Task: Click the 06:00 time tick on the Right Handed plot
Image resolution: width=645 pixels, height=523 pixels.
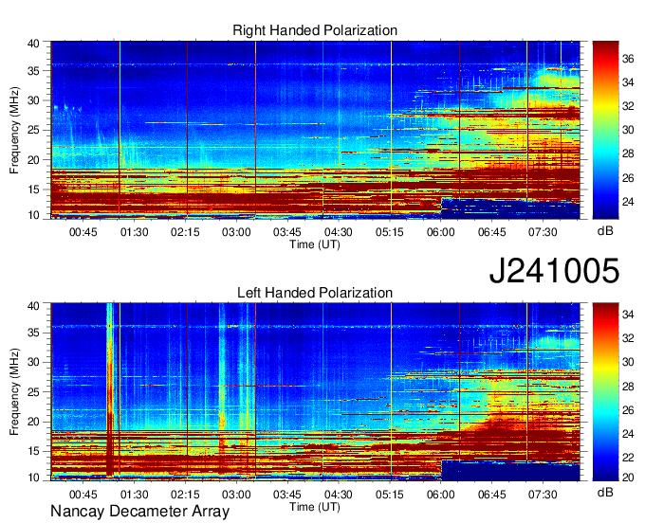Action: point(440,232)
